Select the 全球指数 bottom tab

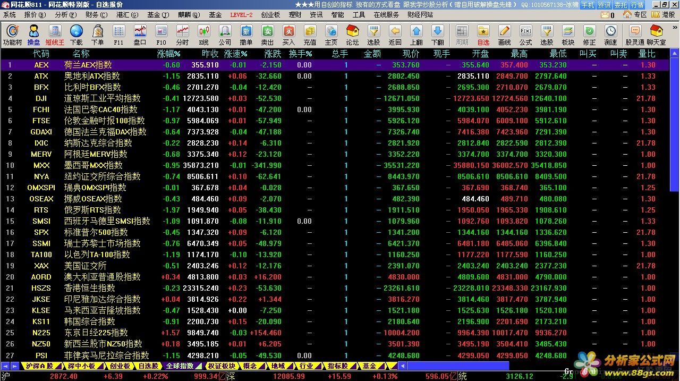(180, 366)
